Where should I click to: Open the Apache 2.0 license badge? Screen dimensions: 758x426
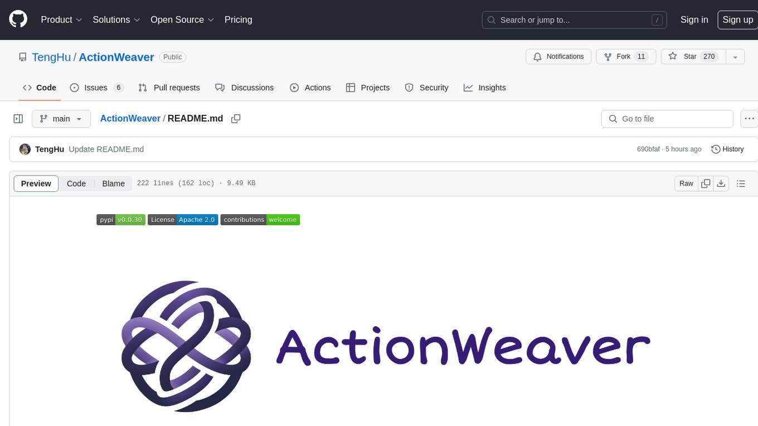click(x=183, y=220)
